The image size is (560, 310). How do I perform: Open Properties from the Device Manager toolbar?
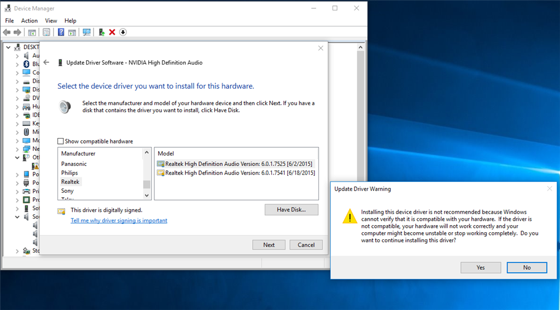click(x=46, y=32)
